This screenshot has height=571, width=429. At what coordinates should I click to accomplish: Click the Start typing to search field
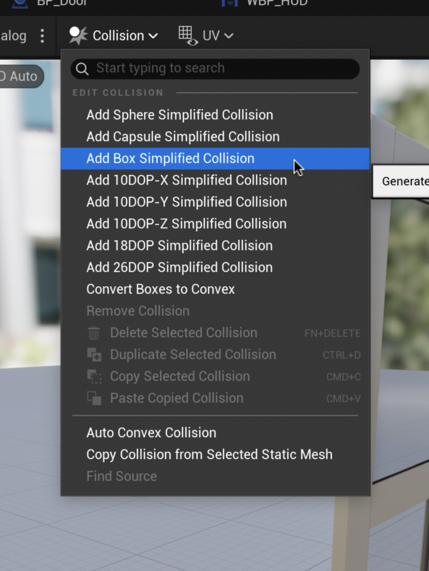tap(223, 69)
